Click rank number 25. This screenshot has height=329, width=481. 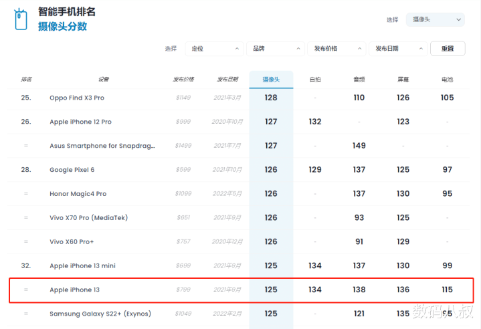pos(26,98)
